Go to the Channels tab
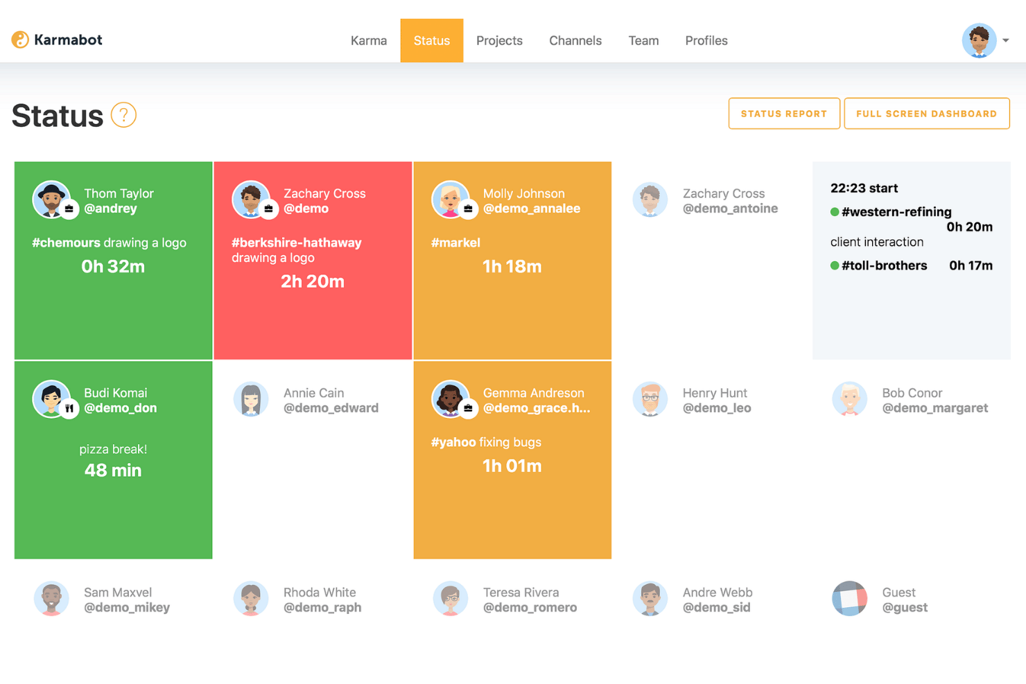 click(x=575, y=40)
